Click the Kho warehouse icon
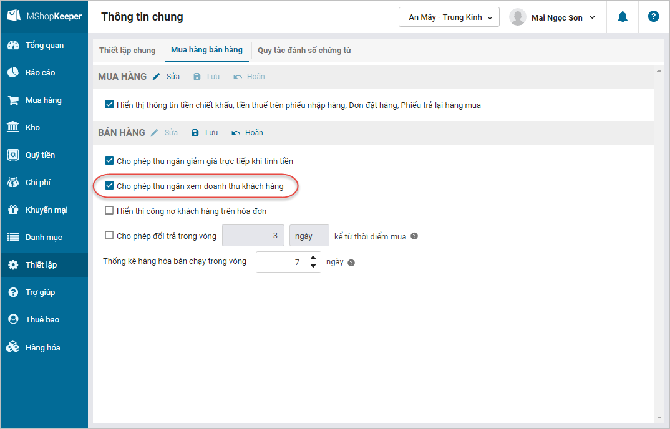 point(13,127)
